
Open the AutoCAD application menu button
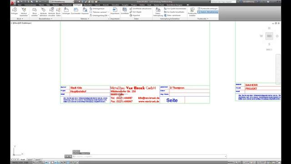tap(13, 3)
